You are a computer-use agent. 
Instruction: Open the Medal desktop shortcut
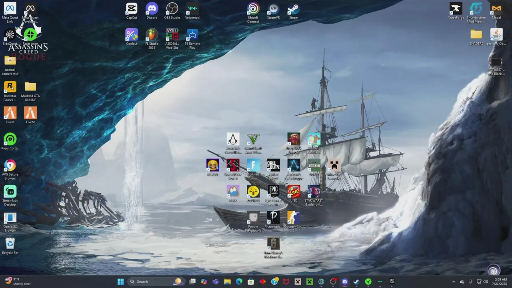pos(496,11)
